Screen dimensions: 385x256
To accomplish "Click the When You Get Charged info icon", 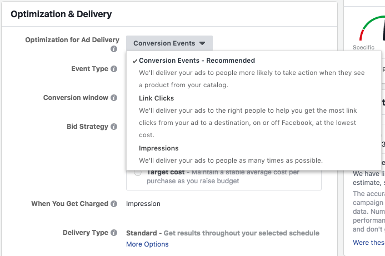I will 114,204.
